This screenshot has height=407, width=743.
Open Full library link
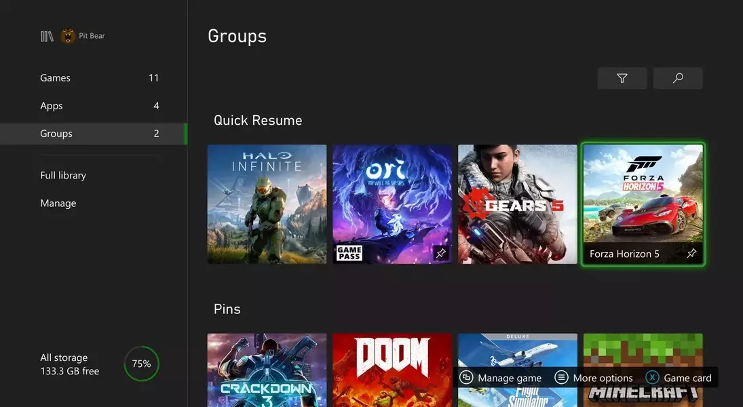point(63,175)
